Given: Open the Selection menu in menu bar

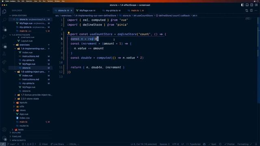Looking at the screenshot, I should point(29,1).
